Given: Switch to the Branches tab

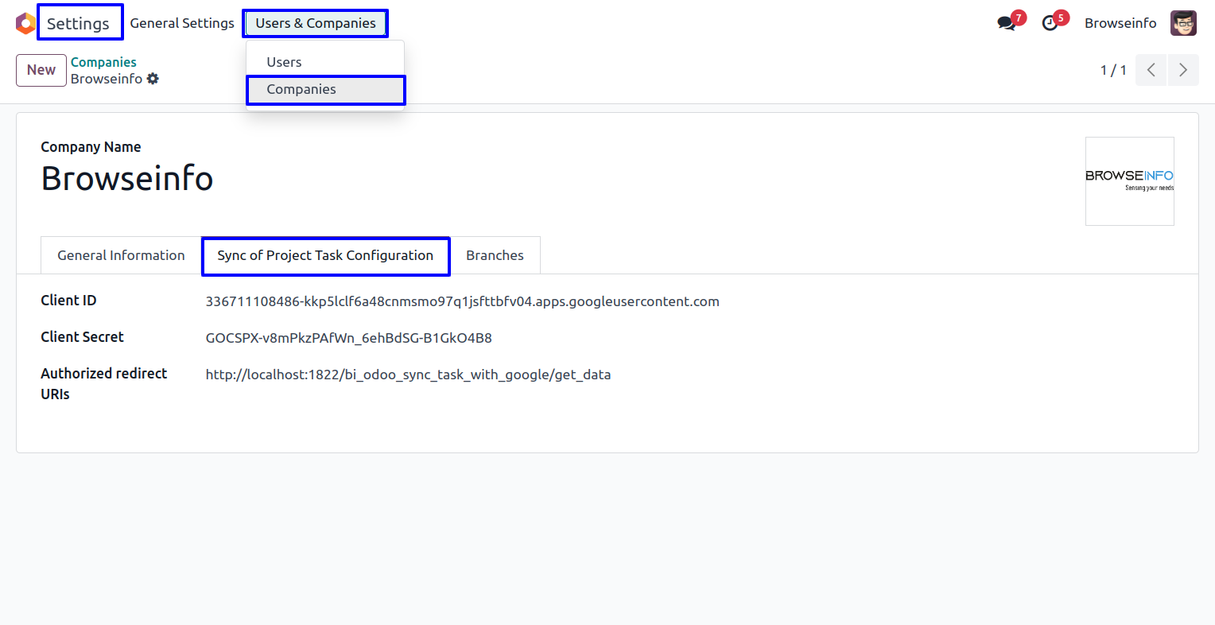Looking at the screenshot, I should point(495,255).
